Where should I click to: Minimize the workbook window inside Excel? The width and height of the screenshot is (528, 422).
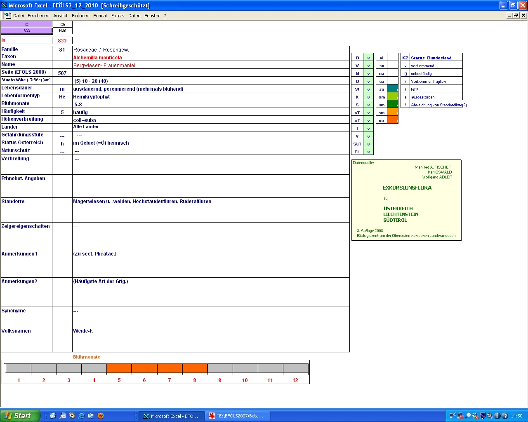[x=509, y=15]
